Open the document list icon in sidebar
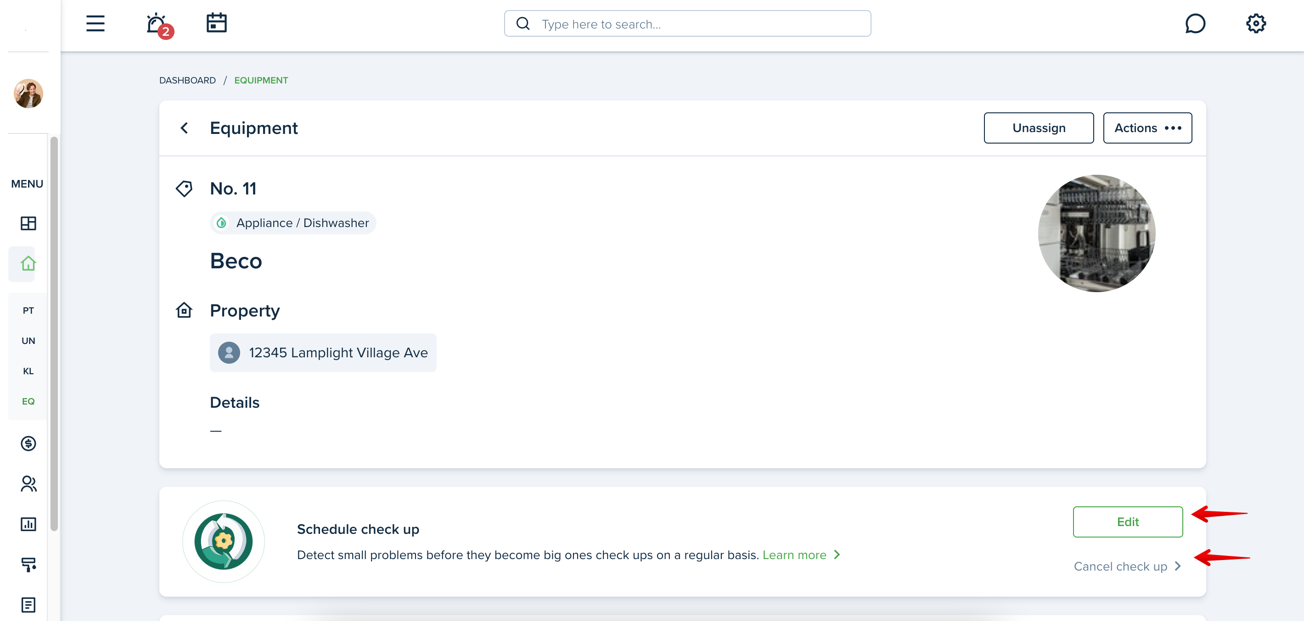1304x621 pixels. [28, 605]
